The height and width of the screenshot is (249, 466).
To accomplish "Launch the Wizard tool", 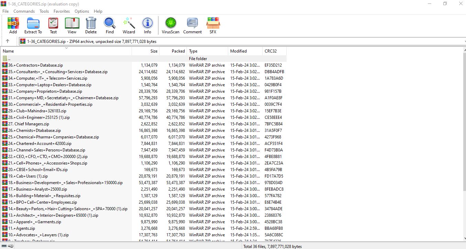I will click(129, 26).
